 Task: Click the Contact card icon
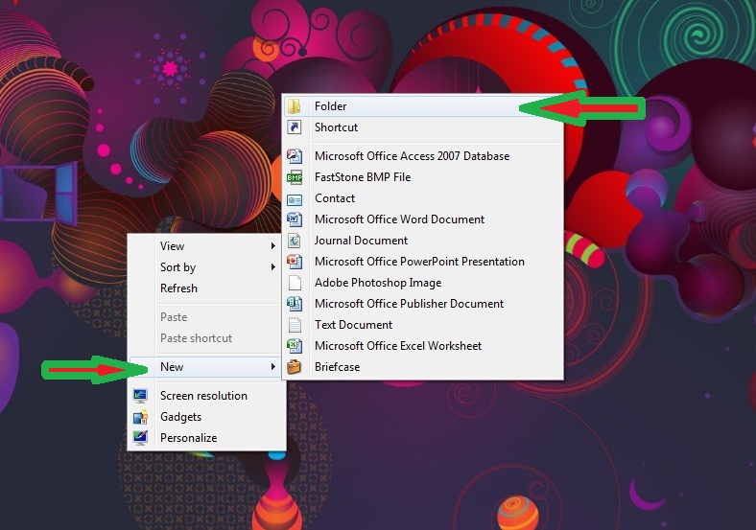coord(295,198)
